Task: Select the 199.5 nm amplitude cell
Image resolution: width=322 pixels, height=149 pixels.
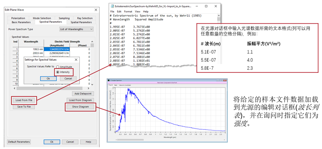Action: (x=57, y=49)
